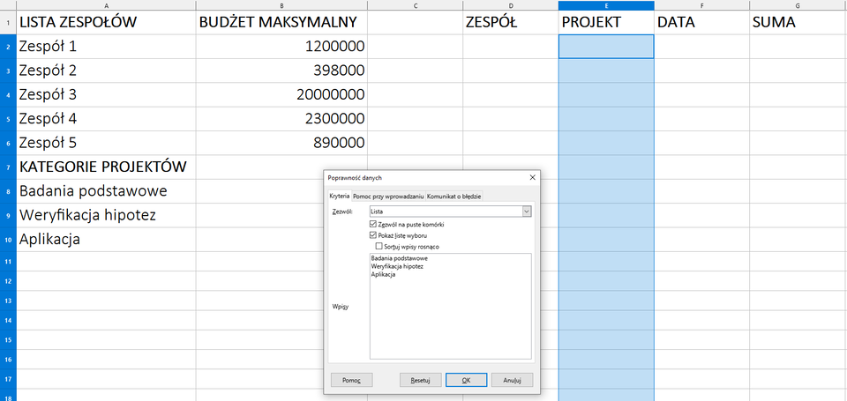Open help with Pomoc button
Screen dimensions: 847x401
pyautogui.click(x=351, y=380)
